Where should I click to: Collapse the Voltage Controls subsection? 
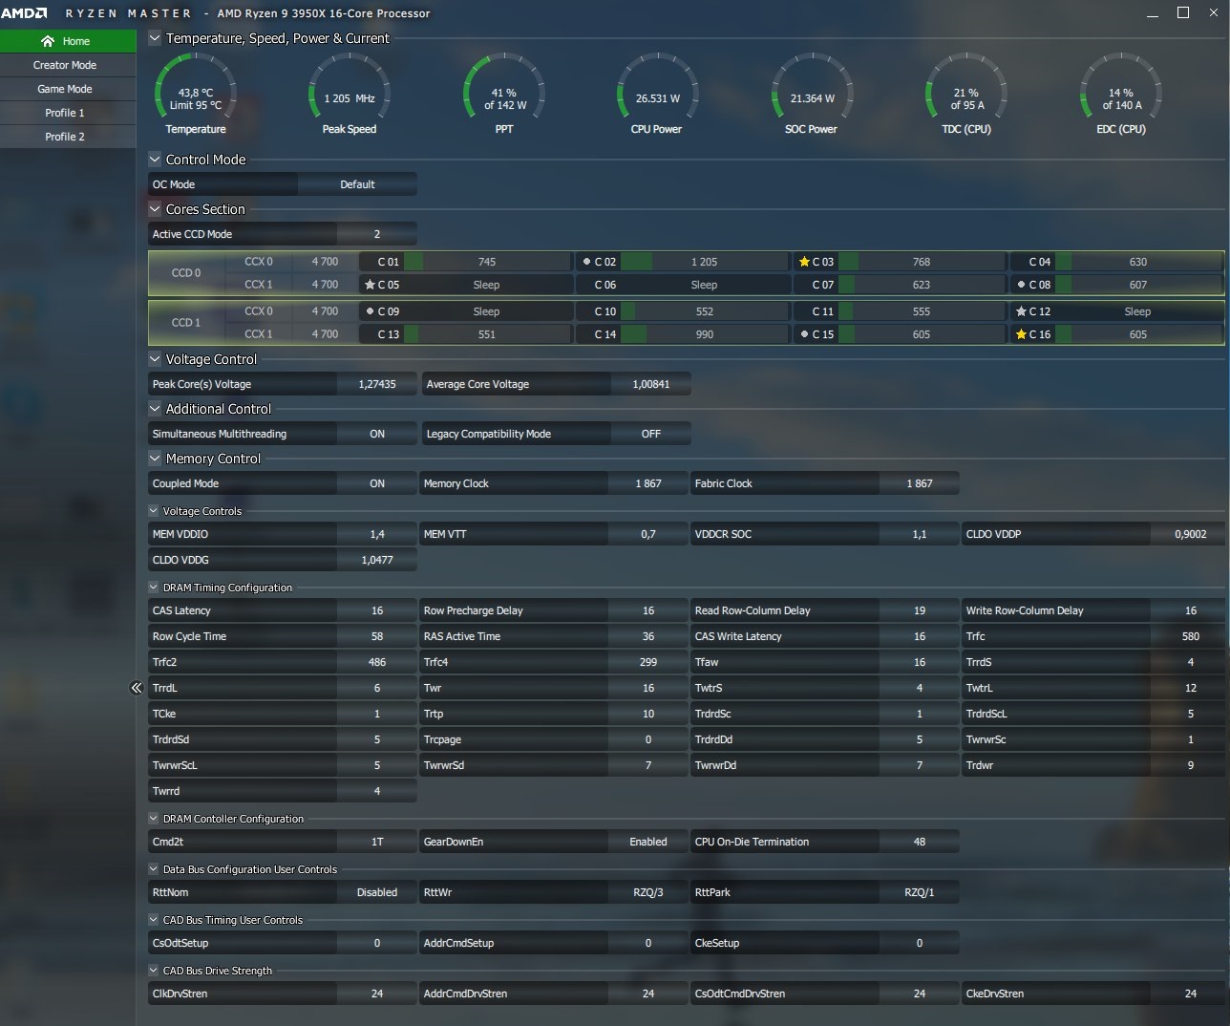click(154, 511)
